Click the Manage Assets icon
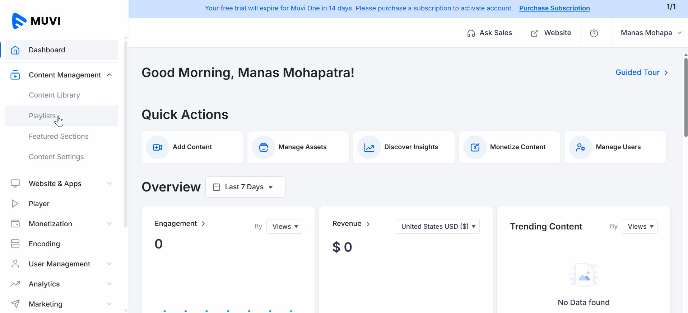 (264, 147)
